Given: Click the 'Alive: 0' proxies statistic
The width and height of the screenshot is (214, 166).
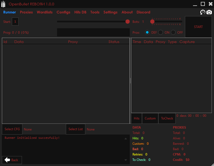Looking at the screenshot, I should 179,138.
